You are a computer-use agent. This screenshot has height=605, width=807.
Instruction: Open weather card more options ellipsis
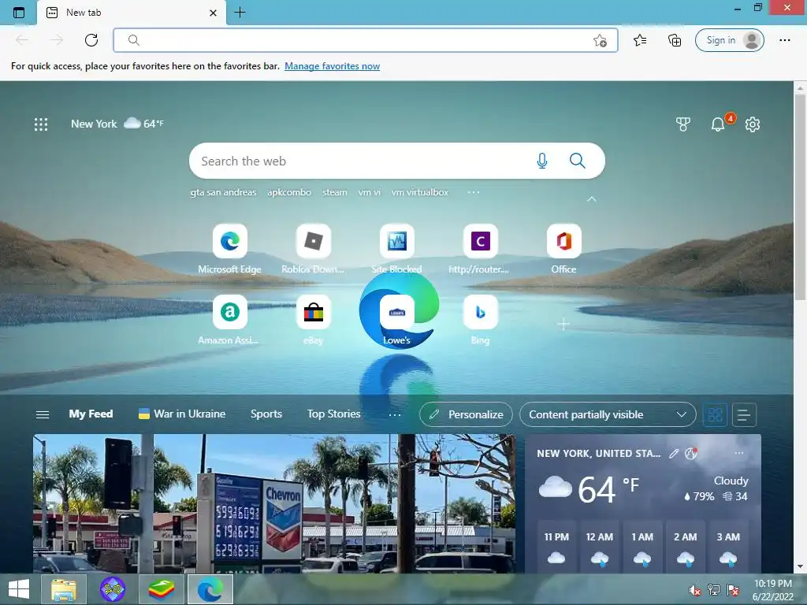[739, 453]
